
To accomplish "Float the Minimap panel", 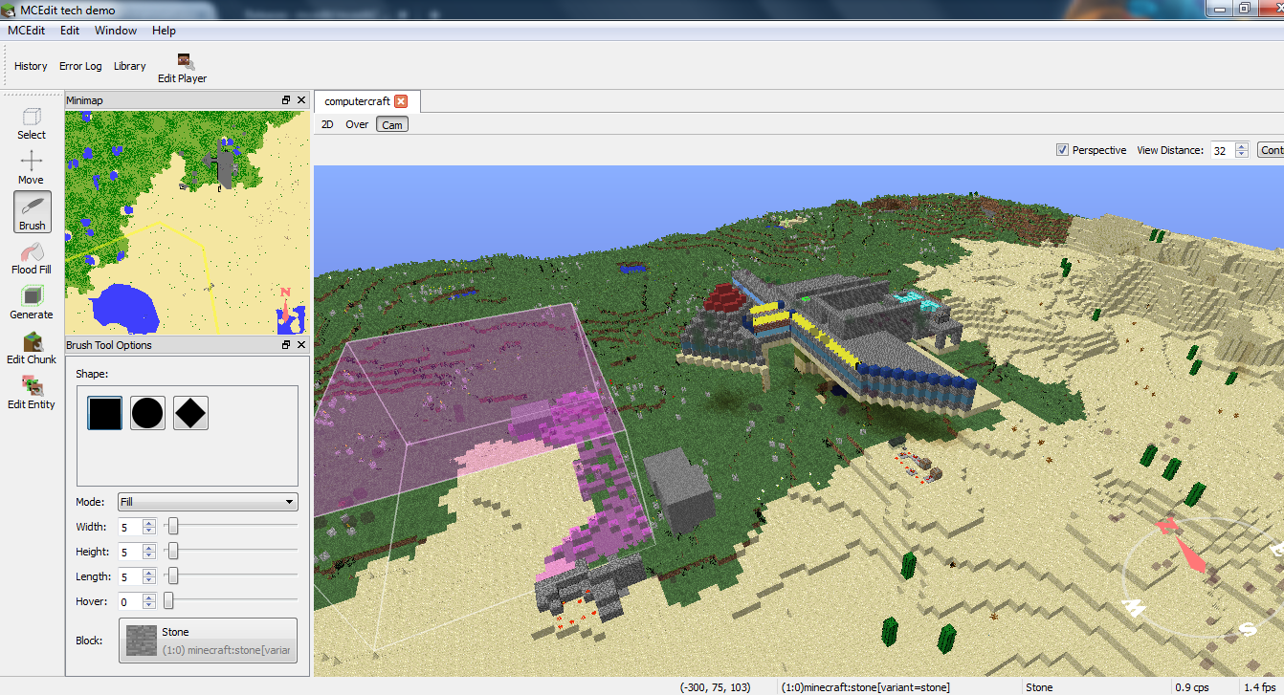I will (x=285, y=100).
